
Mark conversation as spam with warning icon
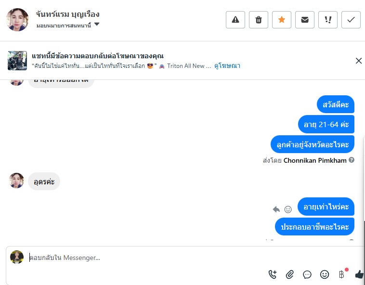tap(235, 20)
